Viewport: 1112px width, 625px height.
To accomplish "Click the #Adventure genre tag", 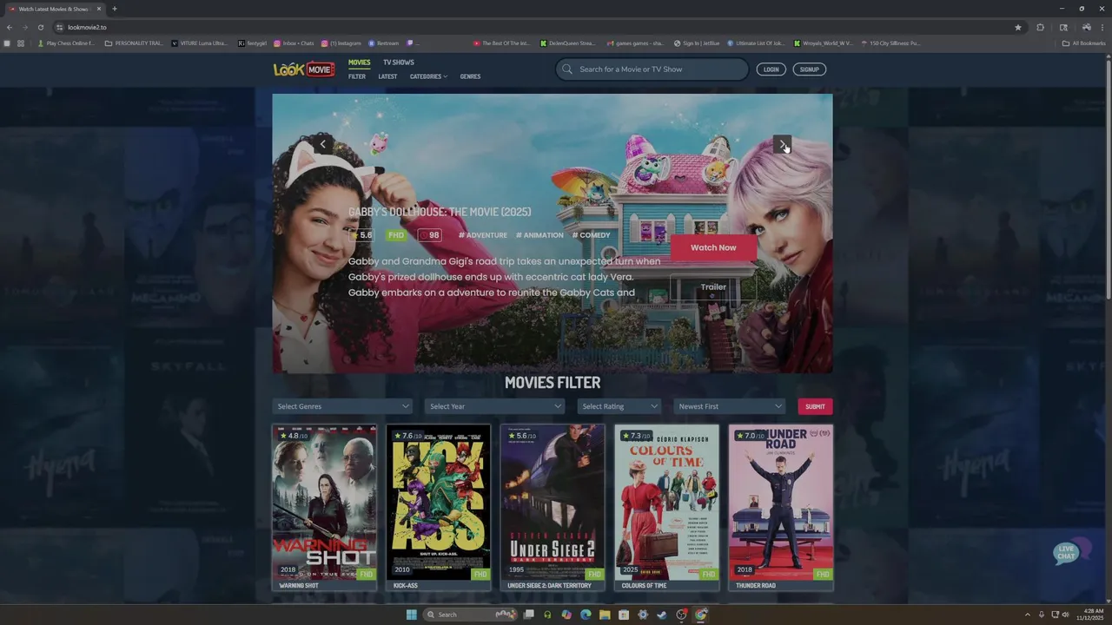I will point(483,235).
